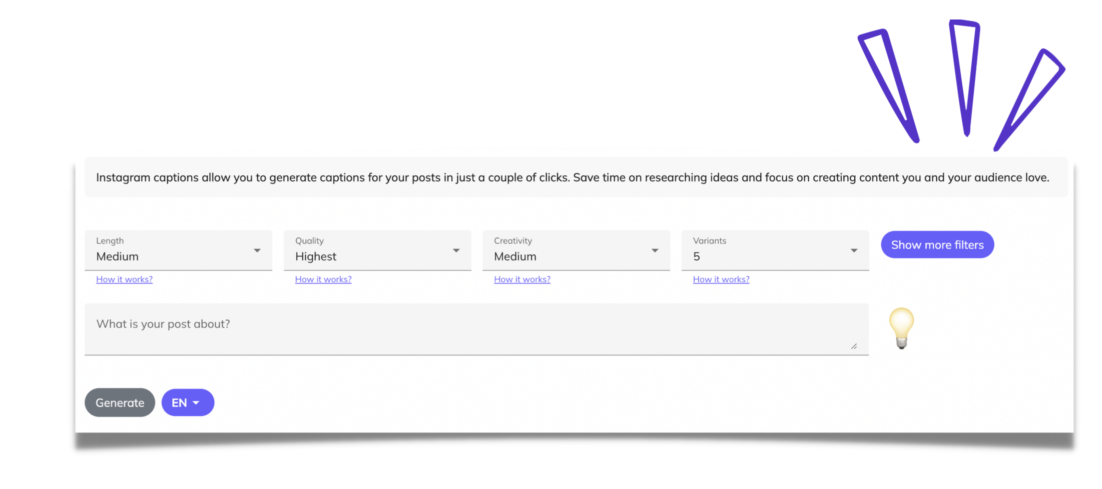Viewport: 1102px width, 489px height.
Task: Click the textarea resize handle
Action: [x=854, y=346]
